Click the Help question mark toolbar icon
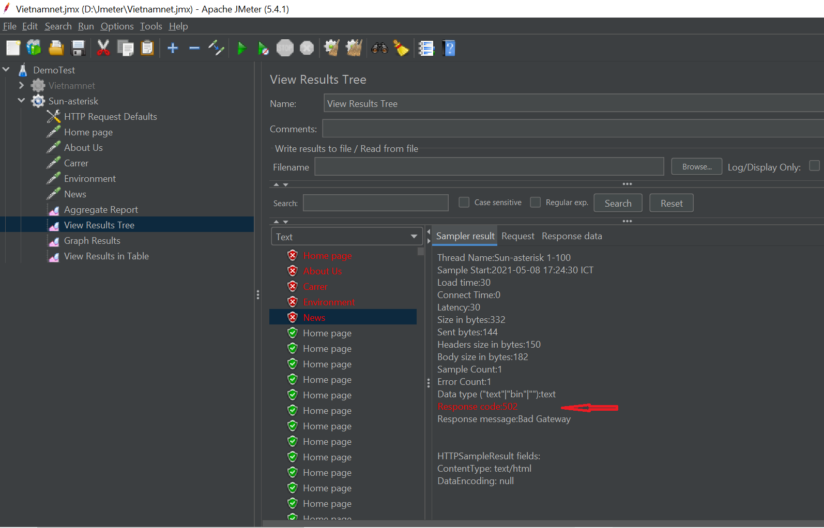This screenshot has width=824, height=528. click(449, 49)
